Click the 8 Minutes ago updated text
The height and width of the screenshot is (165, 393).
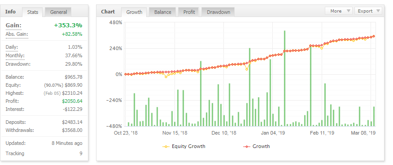(x=67, y=144)
